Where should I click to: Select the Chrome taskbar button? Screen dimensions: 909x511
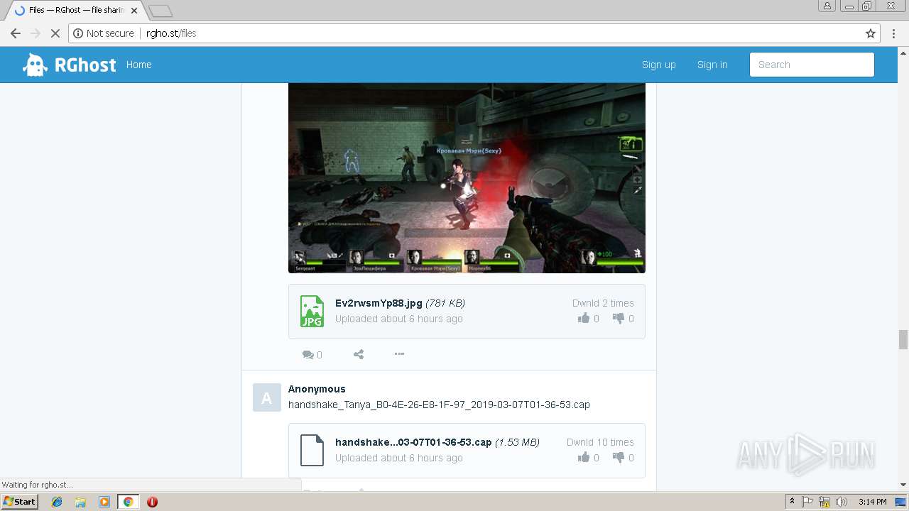pos(128,502)
